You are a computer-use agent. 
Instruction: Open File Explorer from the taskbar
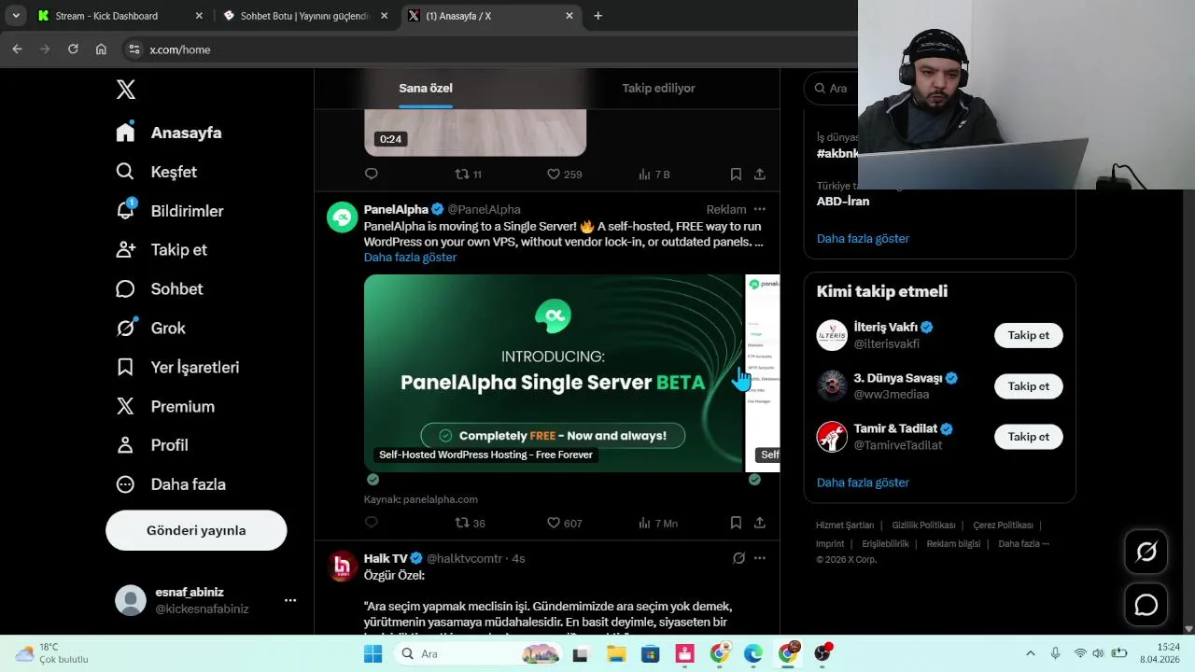(616, 653)
